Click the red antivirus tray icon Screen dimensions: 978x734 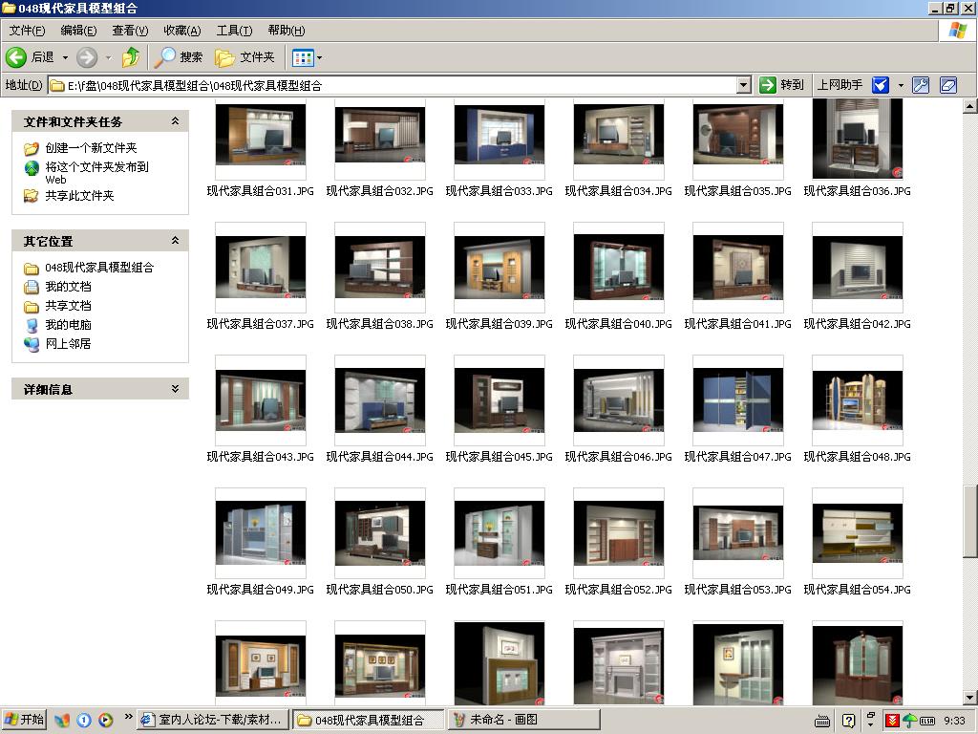[892, 721]
